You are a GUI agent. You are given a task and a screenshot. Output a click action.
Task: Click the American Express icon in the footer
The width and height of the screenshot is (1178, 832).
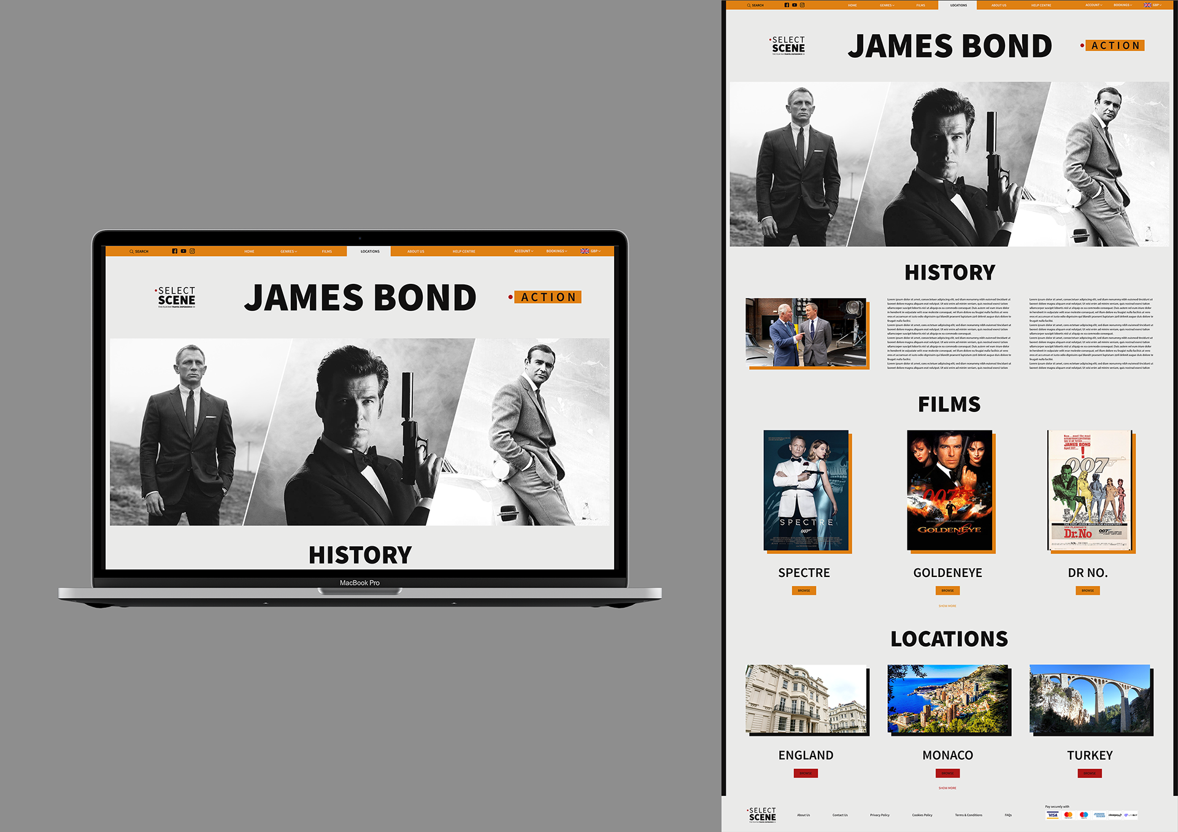pyautogui.click(x=1099, y=815)
